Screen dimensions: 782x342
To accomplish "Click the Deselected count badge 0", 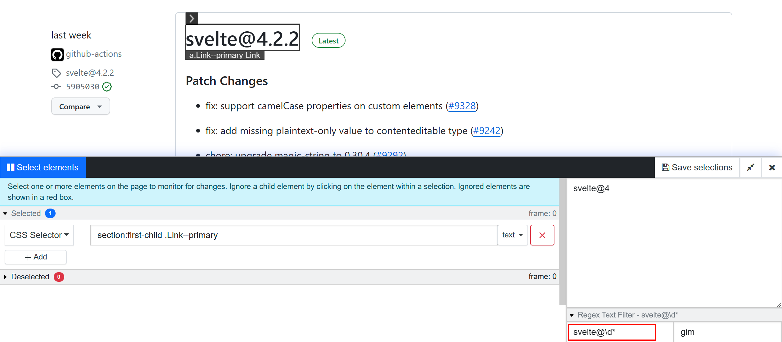I will pyautogui.click(x=59, y=277).
